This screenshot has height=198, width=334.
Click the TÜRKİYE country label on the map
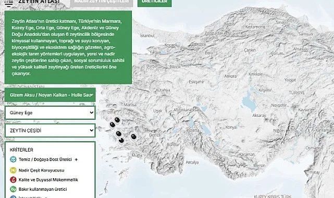(x=296, y=93)
